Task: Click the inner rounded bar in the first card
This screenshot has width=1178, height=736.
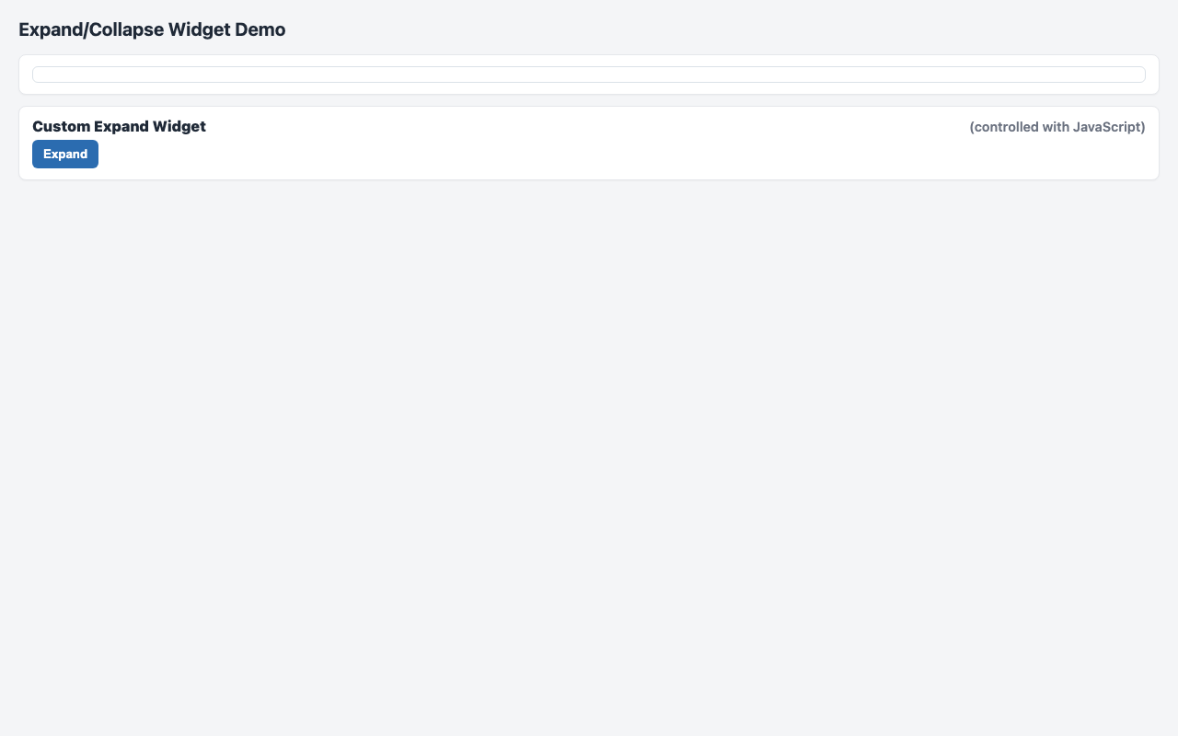Action: pos(589,75)
